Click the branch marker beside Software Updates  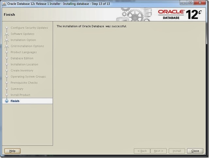pos(7,34)
